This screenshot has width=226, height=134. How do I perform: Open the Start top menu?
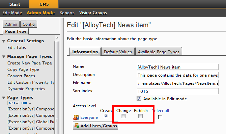click(15, 4)
